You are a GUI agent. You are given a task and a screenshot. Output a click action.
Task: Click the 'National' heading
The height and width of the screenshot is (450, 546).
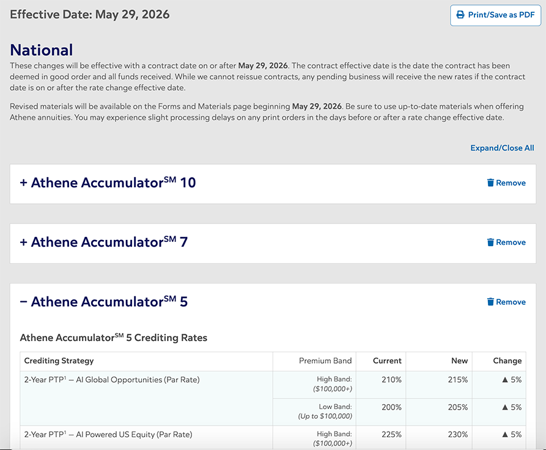point(42,50)
